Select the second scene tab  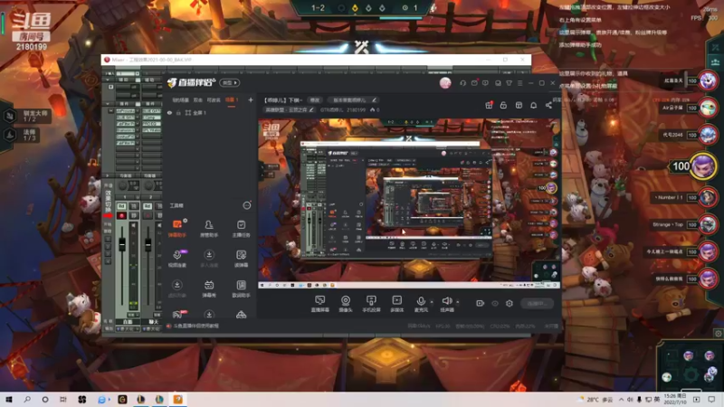point(198,99)
